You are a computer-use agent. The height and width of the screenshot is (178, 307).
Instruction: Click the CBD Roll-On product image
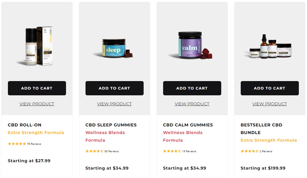tap(37, 46)
